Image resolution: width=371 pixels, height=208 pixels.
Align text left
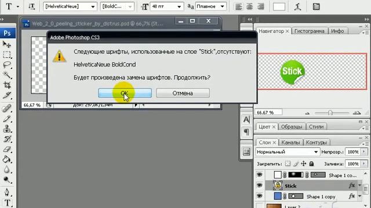tap(238, 6)
